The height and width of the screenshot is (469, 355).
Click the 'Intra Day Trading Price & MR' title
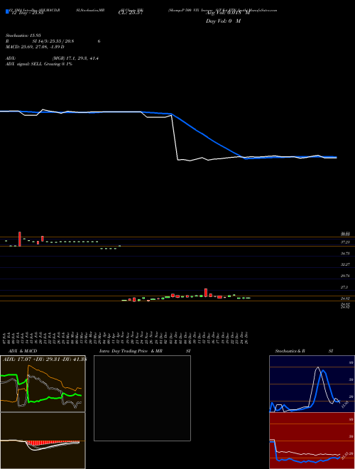[x=131, y=351]
